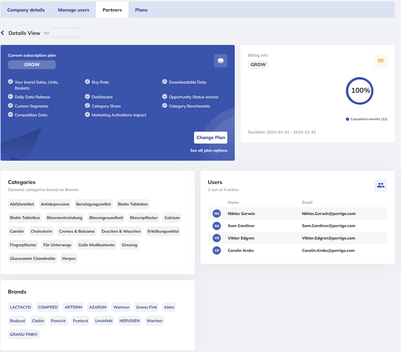Image resolution: width=401 pixels, height=352 pixels.
Task: Select the Blasenpflaster category chip
Action: coord(144,218)
